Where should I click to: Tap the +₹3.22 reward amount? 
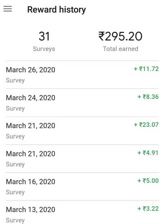(x=148, y=209)
